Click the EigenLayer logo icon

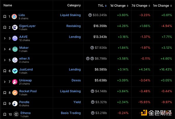point(15,27)
